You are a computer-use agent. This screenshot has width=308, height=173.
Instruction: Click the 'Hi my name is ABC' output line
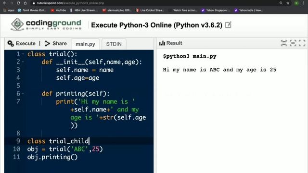tap(219, 70)
